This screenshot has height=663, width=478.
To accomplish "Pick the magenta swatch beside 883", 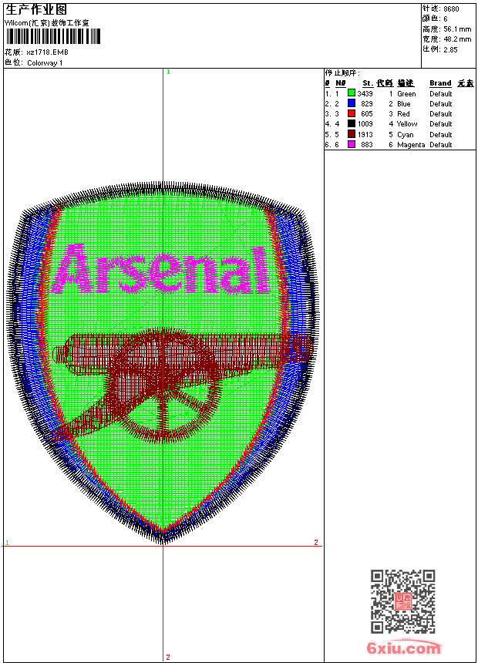I will pos(351,144).
